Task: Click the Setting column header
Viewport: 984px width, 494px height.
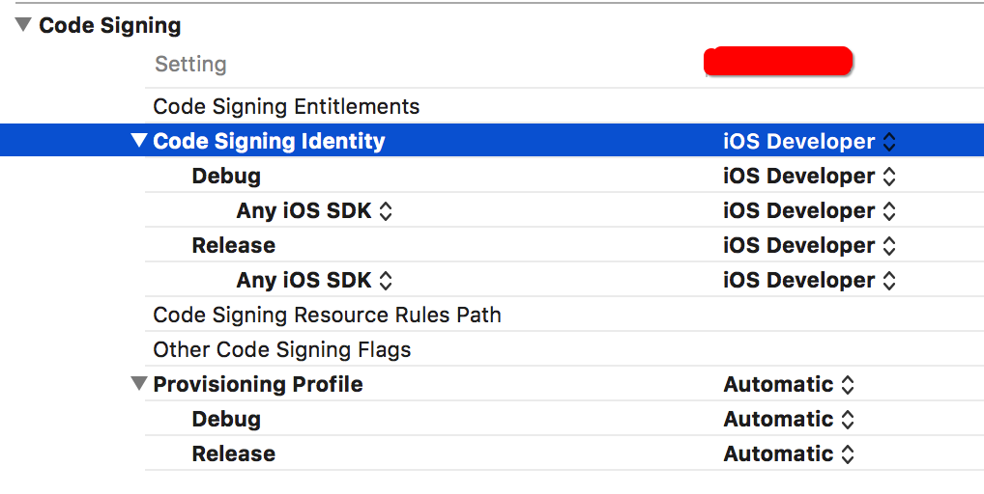Action: point(190,65)
